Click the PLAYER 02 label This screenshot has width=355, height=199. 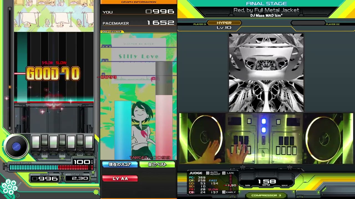tap(333, 24)
